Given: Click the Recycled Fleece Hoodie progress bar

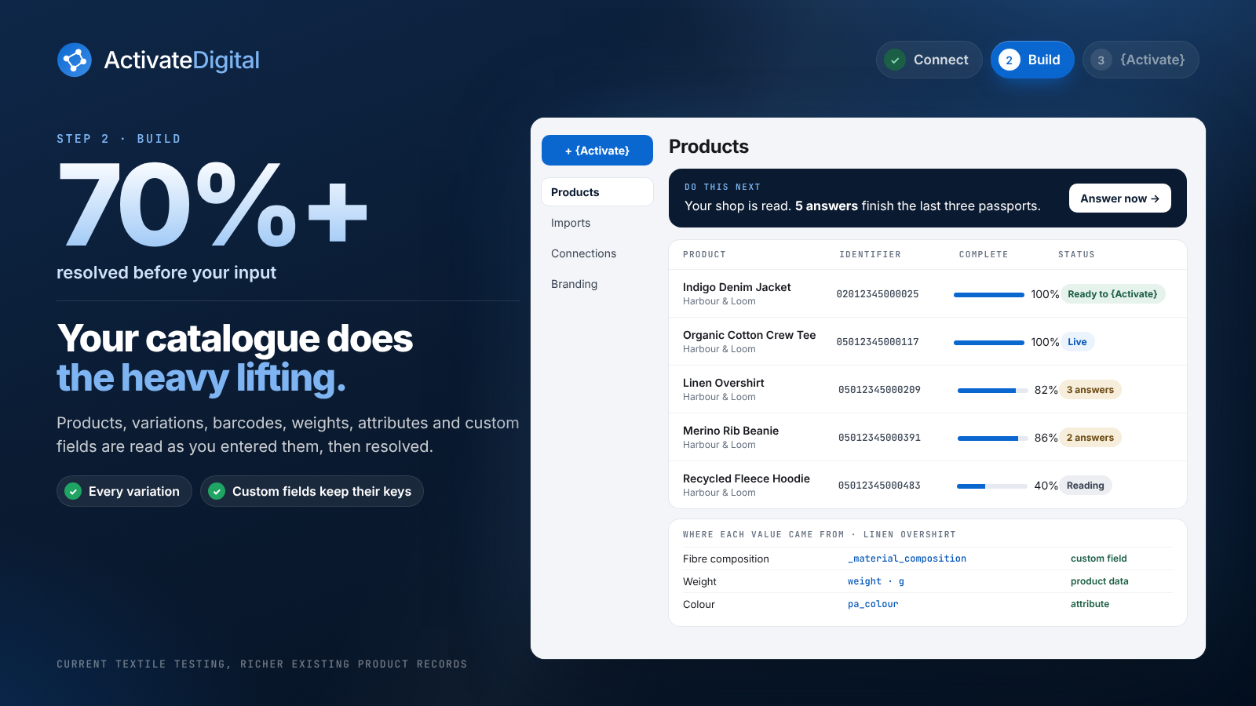Looking at the screenshot, I should (992, 486).
